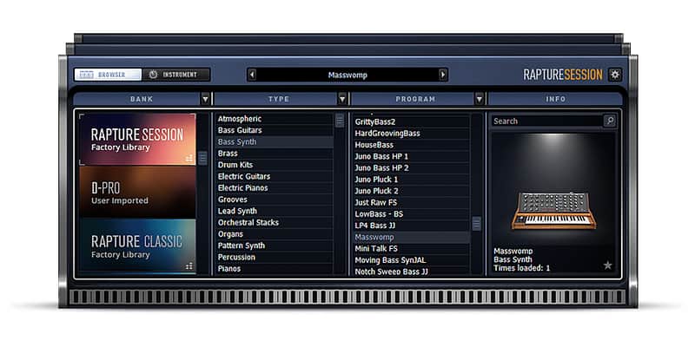This screenshot has width=695, height=347.
Task: Select the Masswomp row in Program list
Action: point(411,237)
